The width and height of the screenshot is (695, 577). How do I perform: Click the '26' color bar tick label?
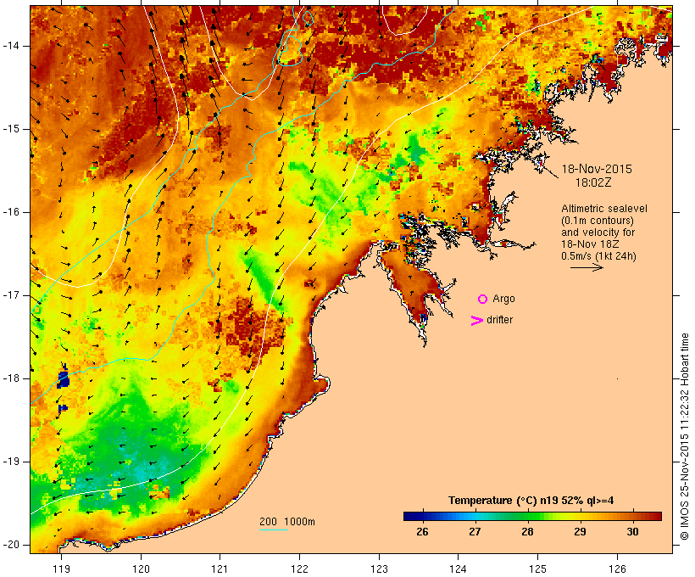coord(422,532)
